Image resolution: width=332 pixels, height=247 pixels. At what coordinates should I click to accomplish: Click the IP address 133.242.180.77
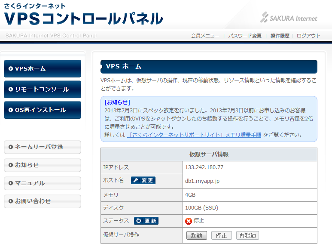[204, 167]
